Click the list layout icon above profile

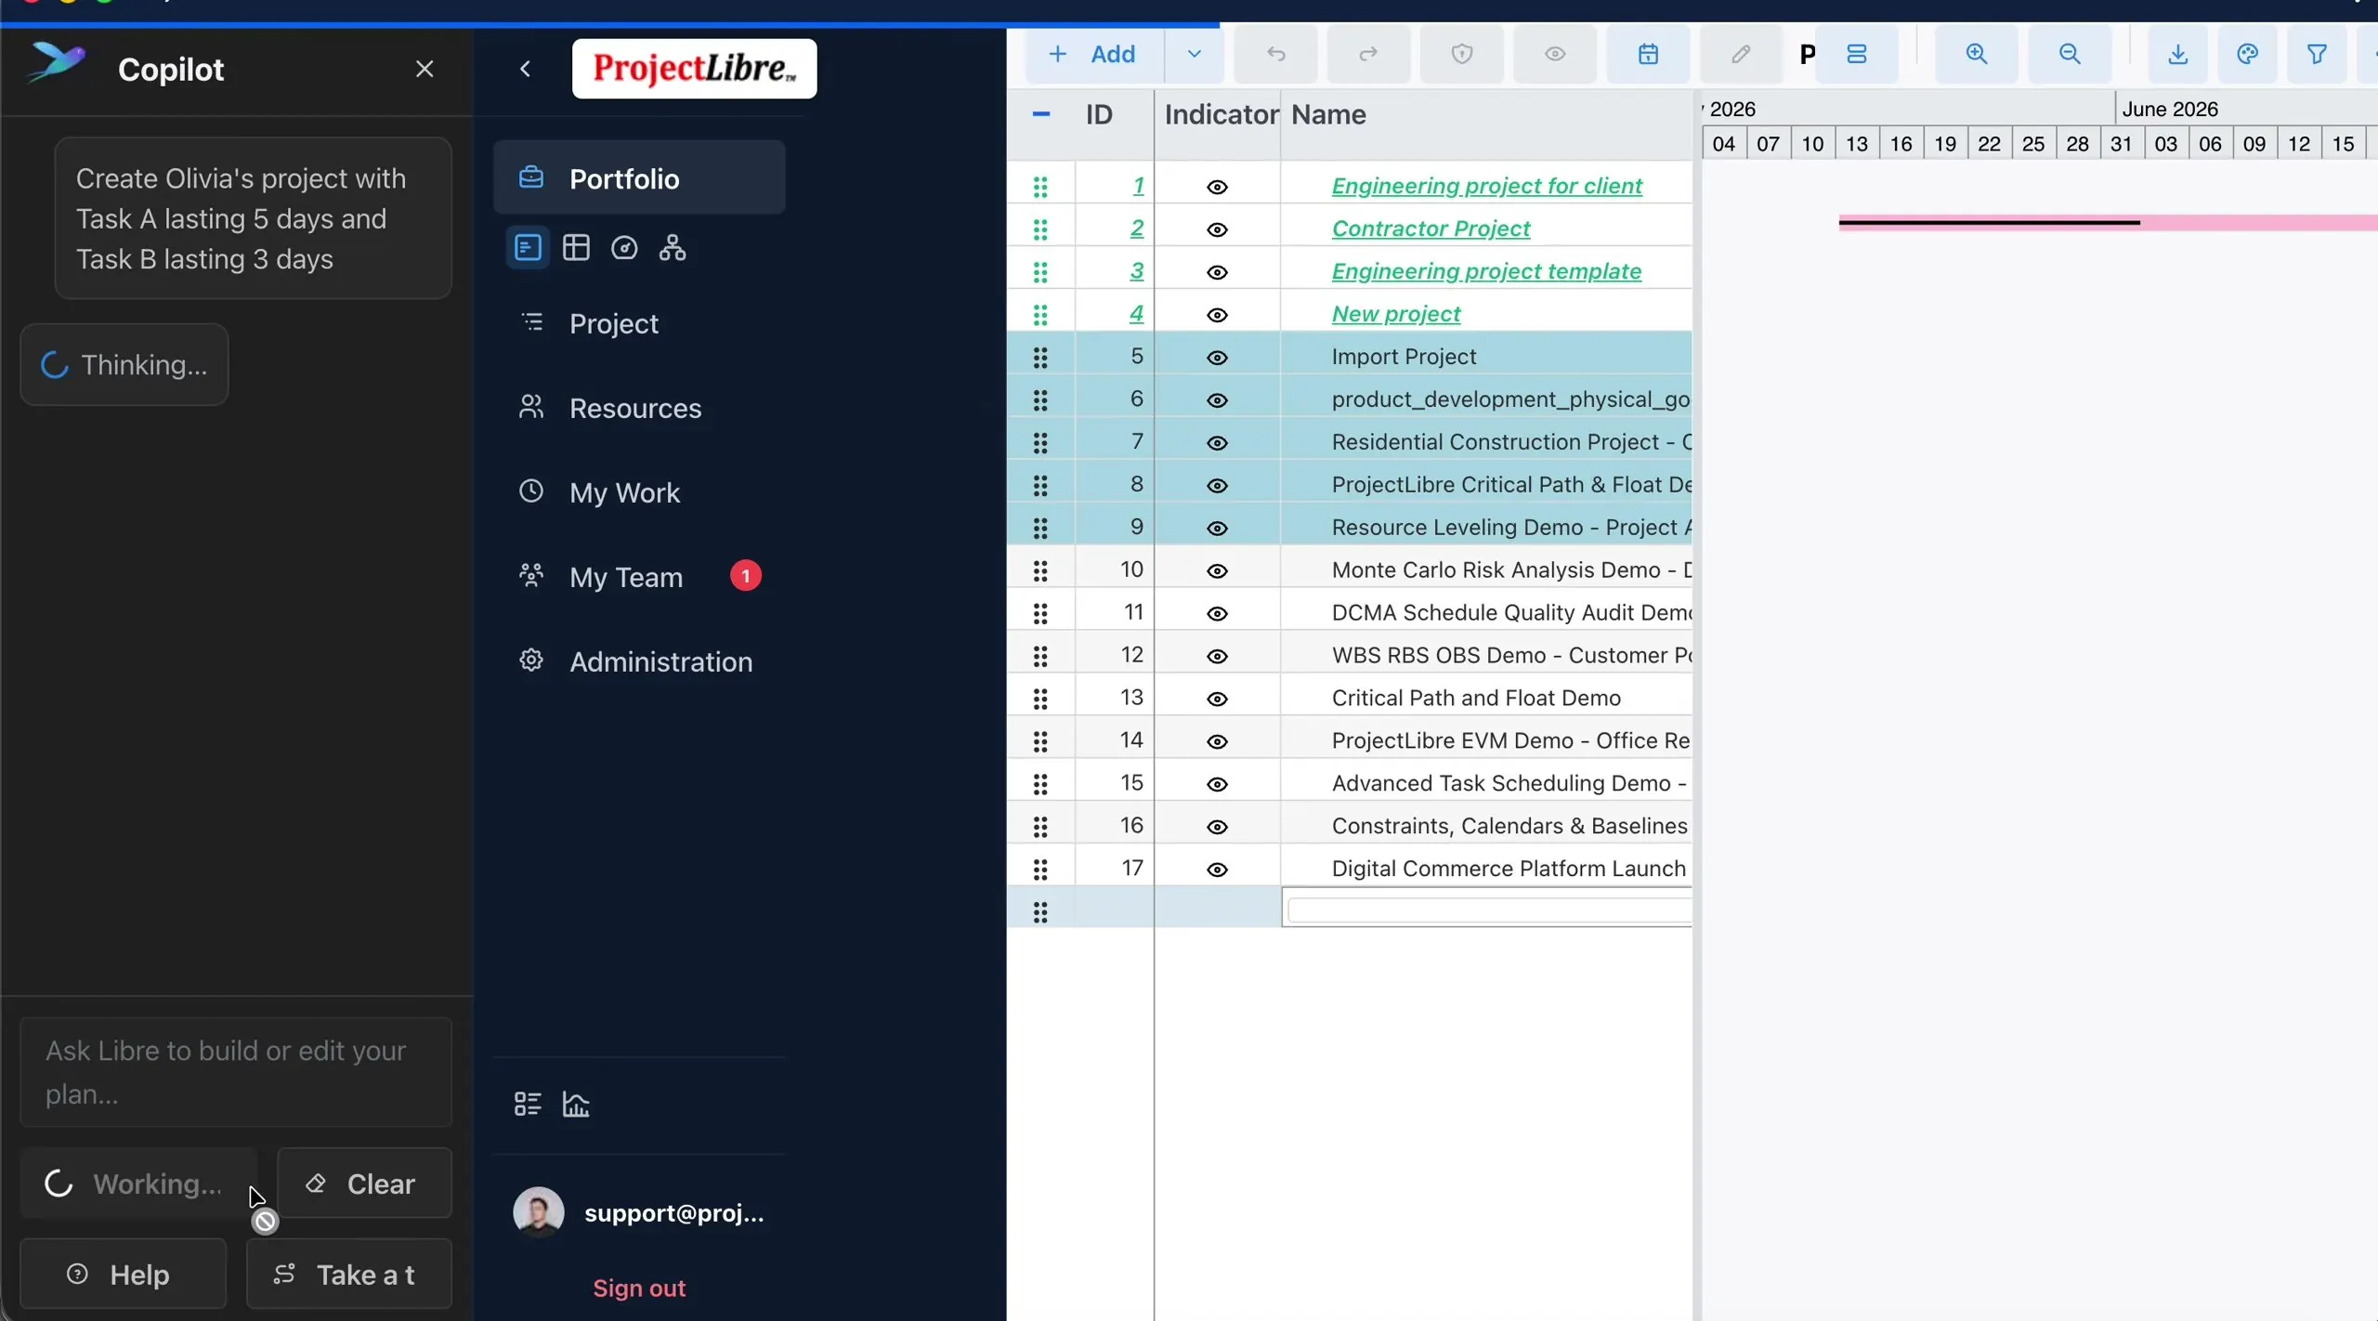pyautogui.click(x=528, y=1105)
